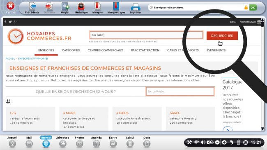This screenshot has height=150, width=267.
Task: Click the MON MAGASIN link
Action: tap(248, 22)
